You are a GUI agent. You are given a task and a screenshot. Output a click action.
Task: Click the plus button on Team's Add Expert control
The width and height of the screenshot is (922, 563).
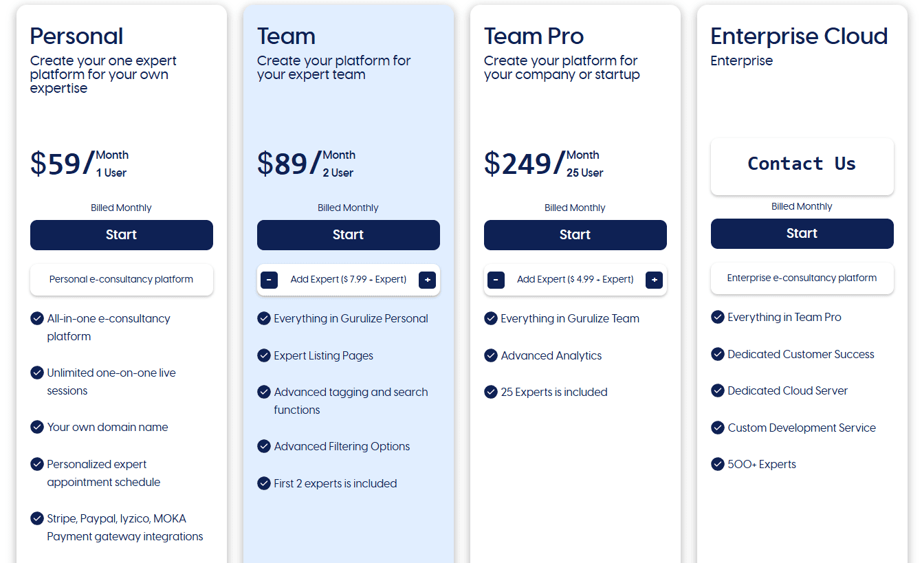428,280
